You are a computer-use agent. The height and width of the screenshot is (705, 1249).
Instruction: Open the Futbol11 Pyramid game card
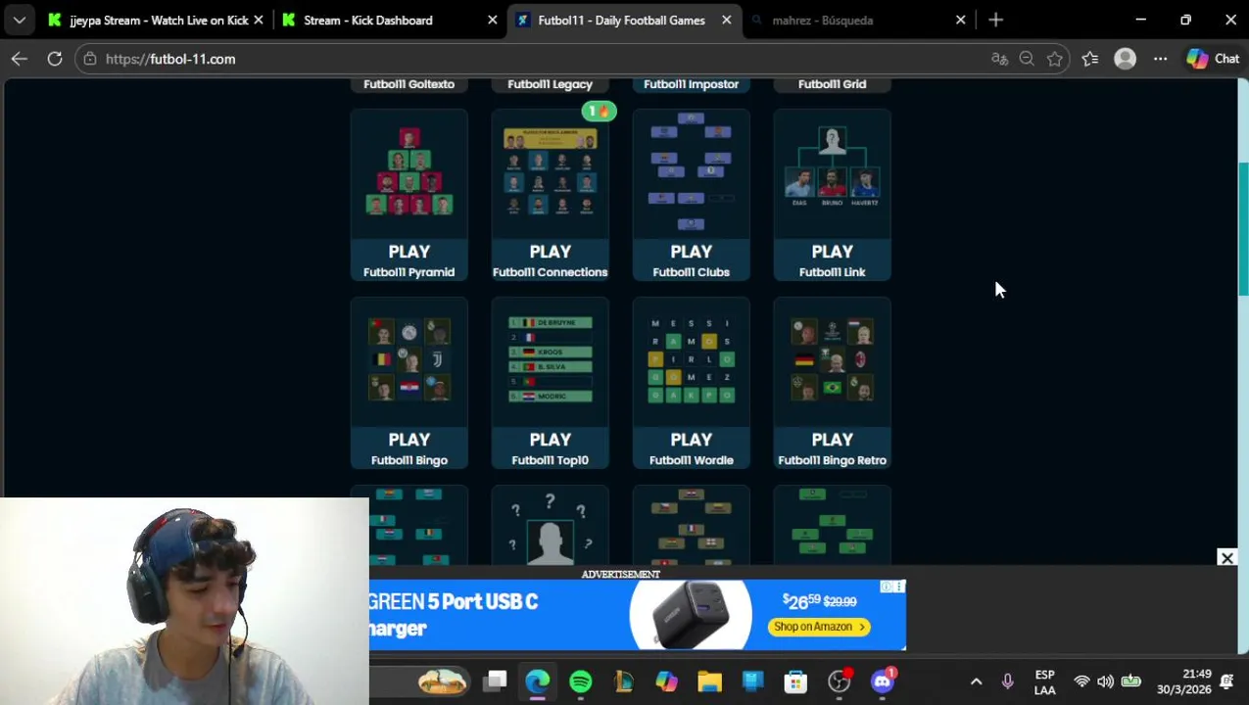[408, 195]
